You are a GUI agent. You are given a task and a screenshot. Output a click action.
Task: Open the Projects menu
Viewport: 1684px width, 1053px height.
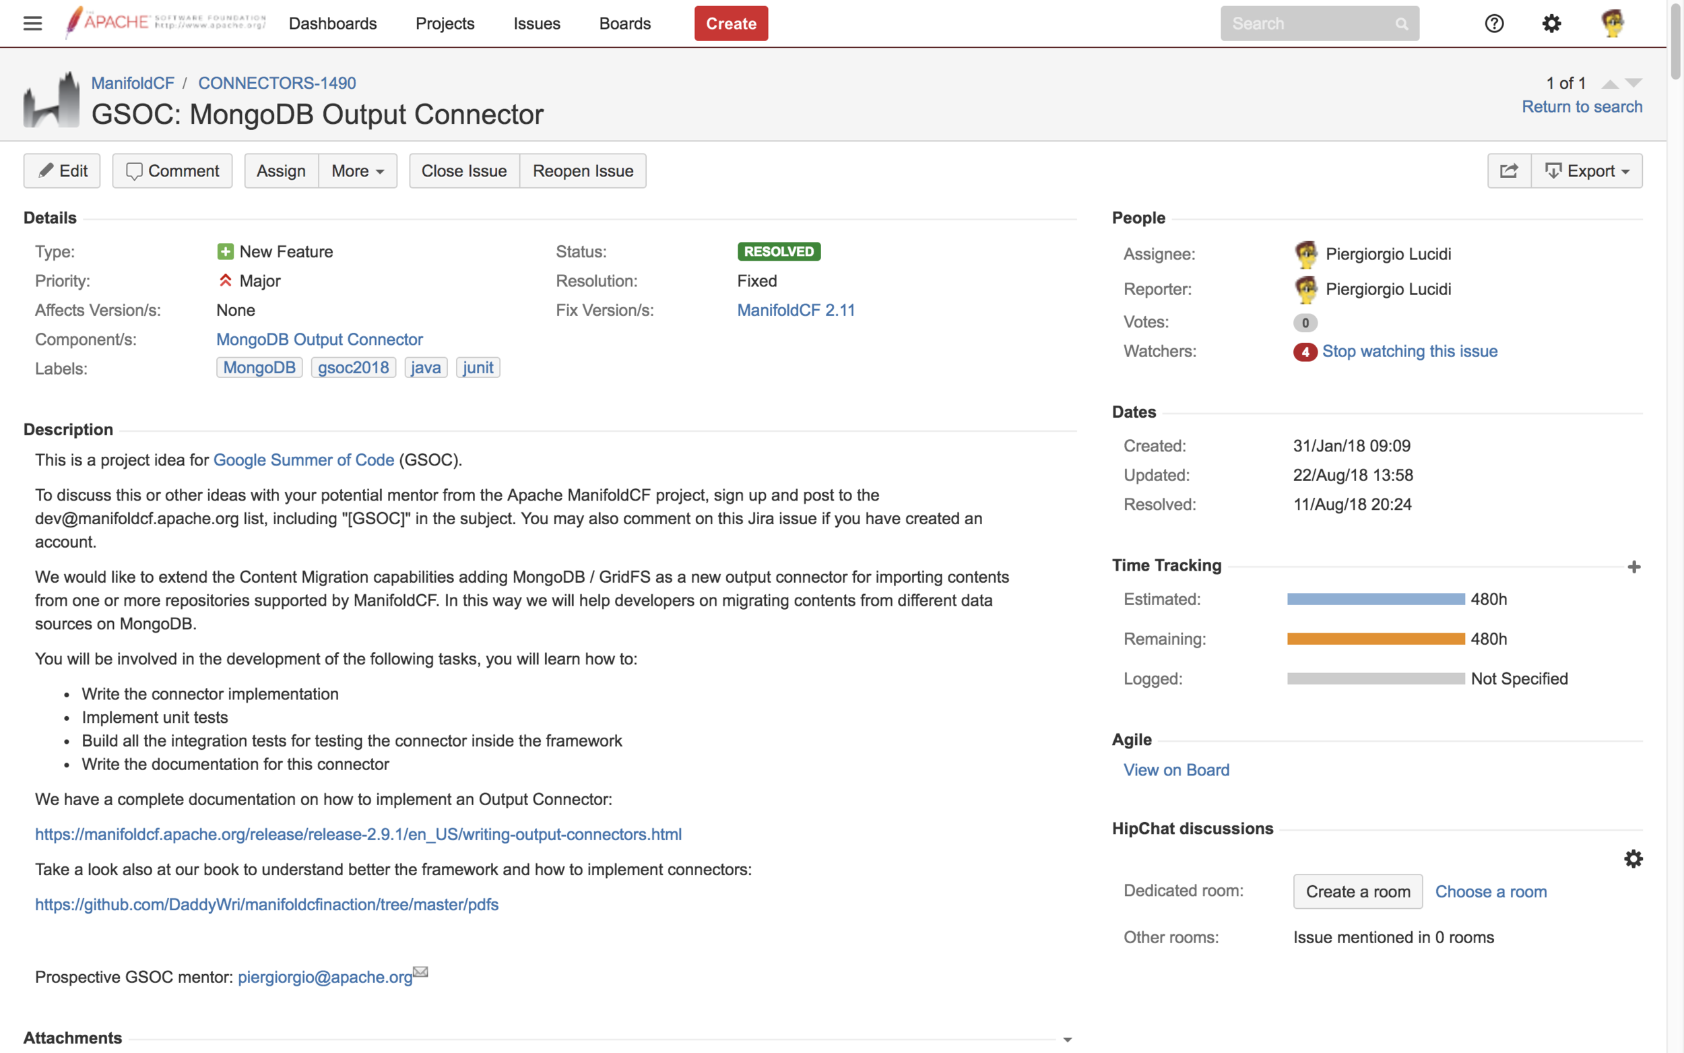(x=445, y=24)
